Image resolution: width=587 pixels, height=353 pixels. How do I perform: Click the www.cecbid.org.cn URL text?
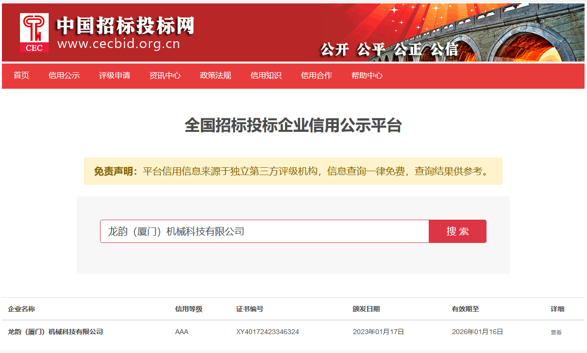tap(118, 44)
